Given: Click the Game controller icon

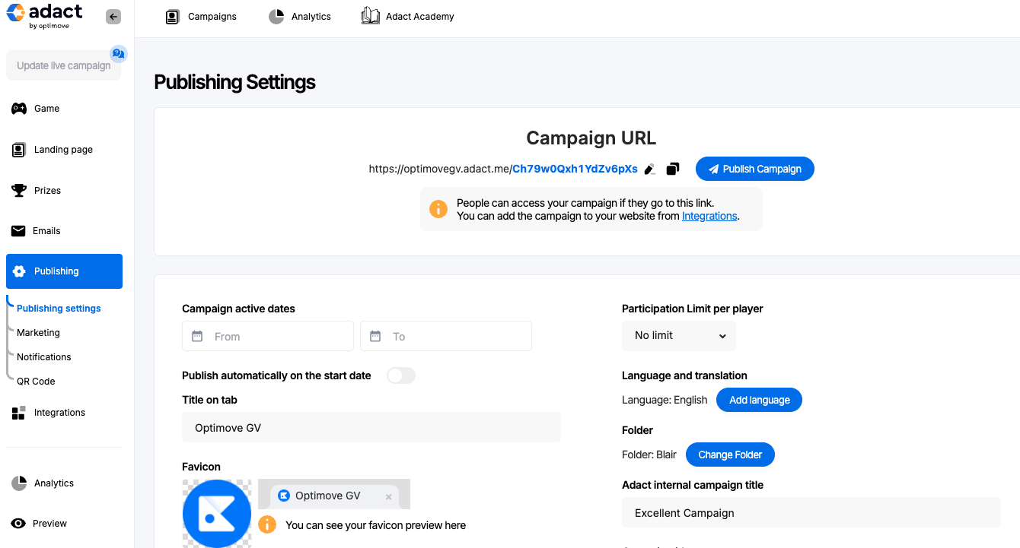Looking at the screenshot, I should click(19, 109).
